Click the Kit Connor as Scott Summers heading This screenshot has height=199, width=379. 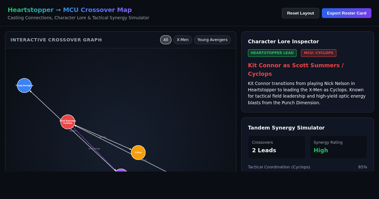(296, 69)
